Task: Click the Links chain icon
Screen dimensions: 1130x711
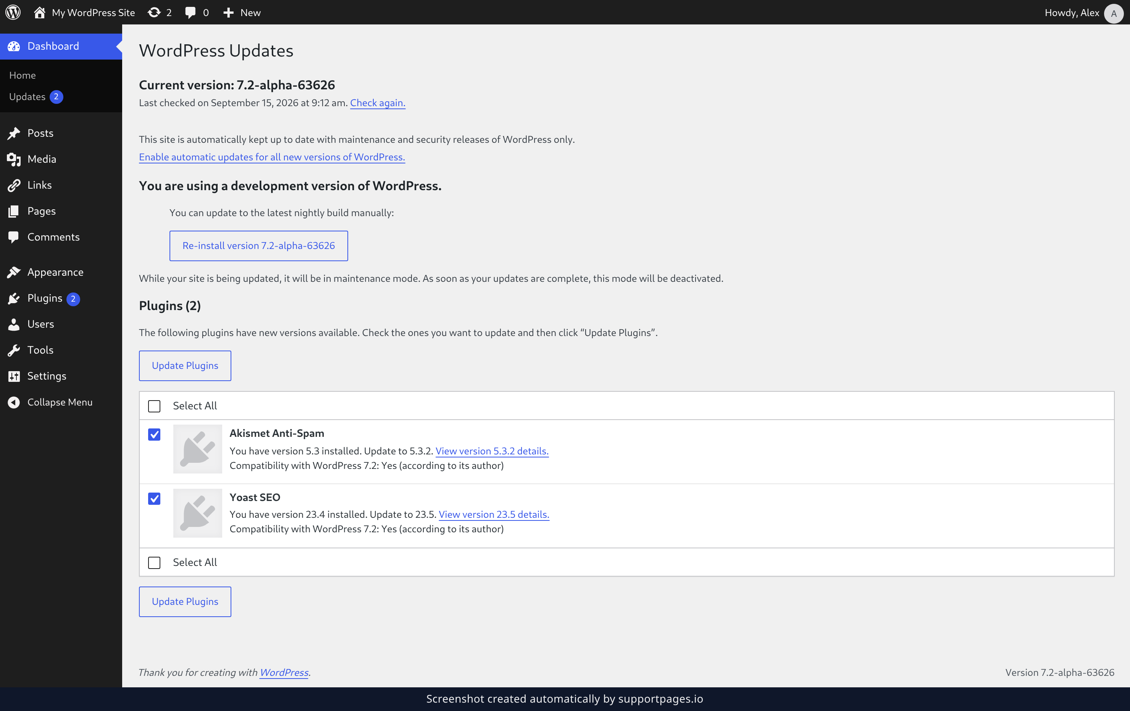Action: [x=14, y=185]
